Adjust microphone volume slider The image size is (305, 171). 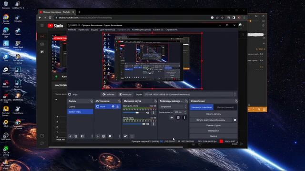coord(134,124)
